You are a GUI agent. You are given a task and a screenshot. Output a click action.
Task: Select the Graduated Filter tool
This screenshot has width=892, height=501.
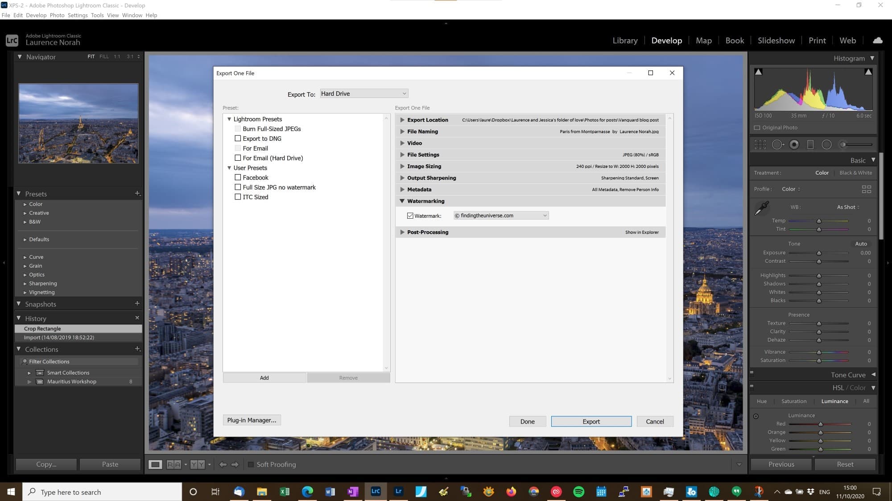pos(809,144)
